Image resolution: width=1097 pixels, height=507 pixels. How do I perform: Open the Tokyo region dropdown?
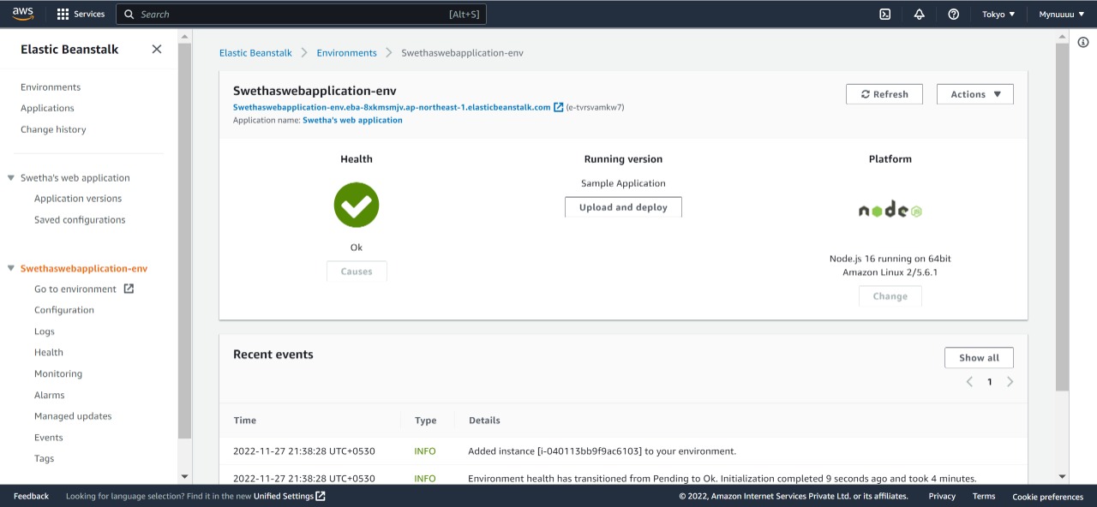point(998,14)
